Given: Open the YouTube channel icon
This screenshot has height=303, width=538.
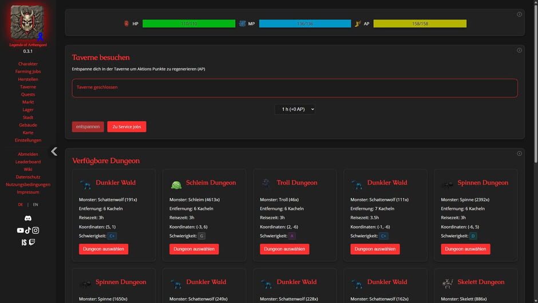Looking at the screenshot, I should point(20,230).
